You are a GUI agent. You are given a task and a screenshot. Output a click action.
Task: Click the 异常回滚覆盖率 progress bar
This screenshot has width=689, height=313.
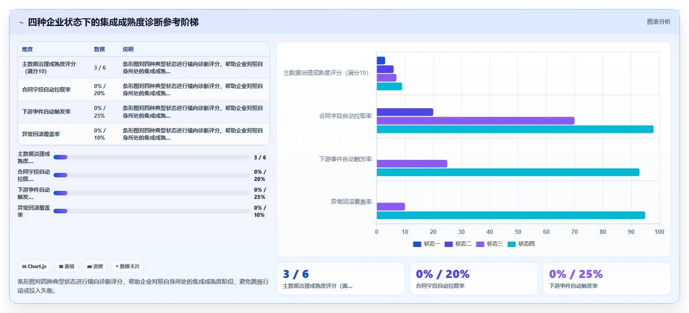tap(151, 211)
